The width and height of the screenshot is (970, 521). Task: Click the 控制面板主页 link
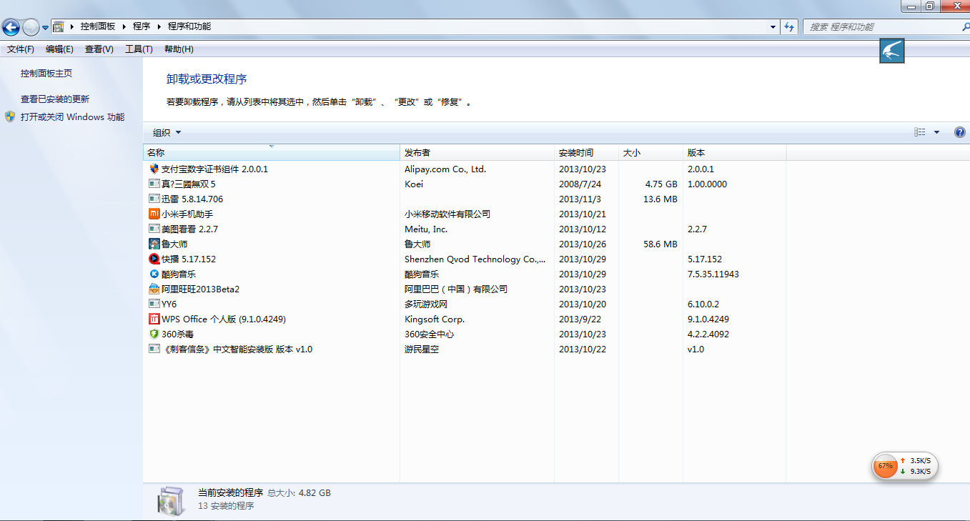point(46,74)
